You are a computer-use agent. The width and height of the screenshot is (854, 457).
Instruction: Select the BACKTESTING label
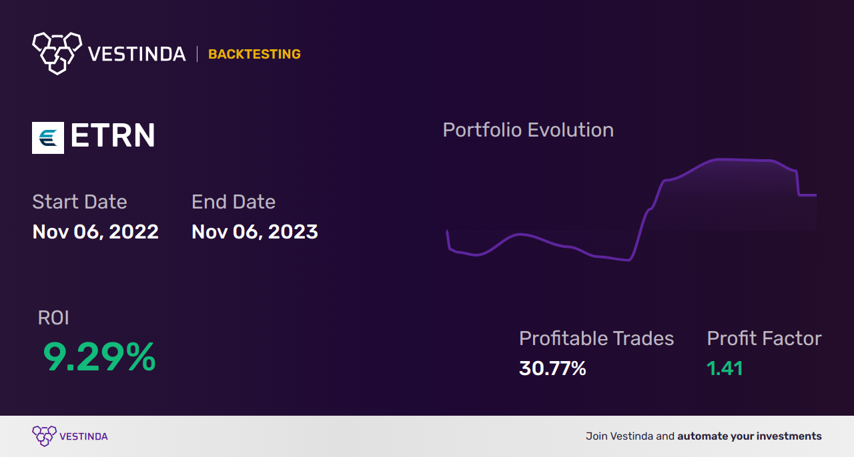(254, 55)
